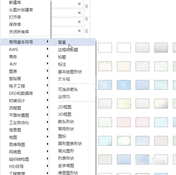Screen dimensions: 176x175
Task: Expand the 商务 category
Action: [25, 57]
